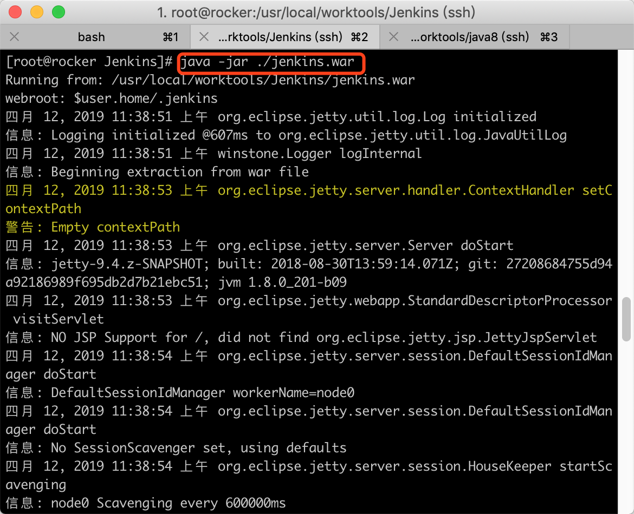Viewport: 634px width, 514px height.
Task: Click the 'avenging' wrapped line
Action: 36,485
